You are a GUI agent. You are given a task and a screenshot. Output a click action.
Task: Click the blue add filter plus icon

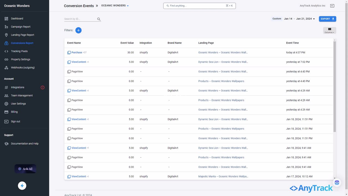tap(78, 30)
